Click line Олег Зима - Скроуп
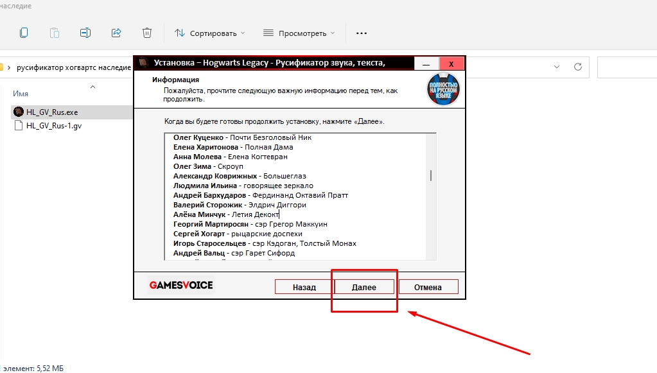 (208, 166)
